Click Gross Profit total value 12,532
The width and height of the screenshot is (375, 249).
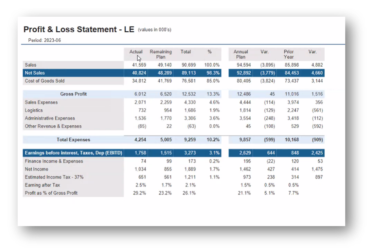click(x=189, y=94)
